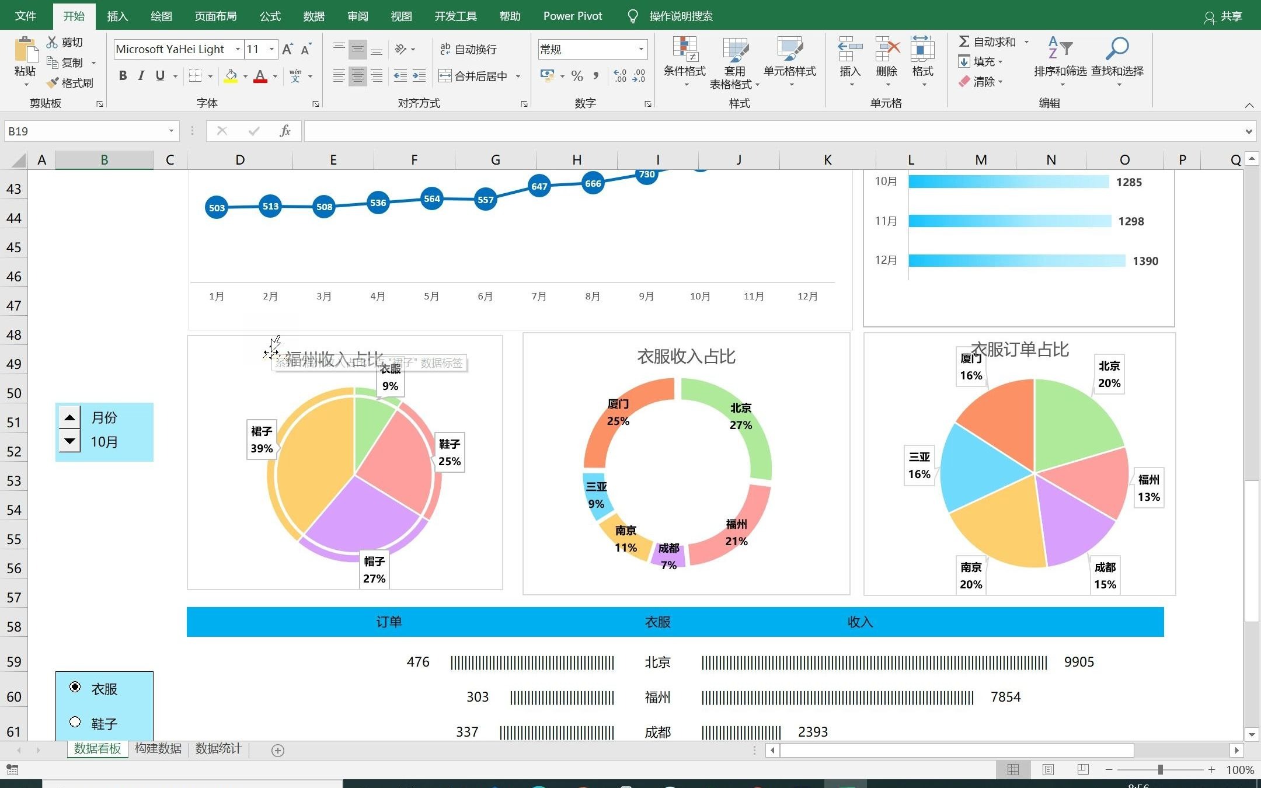Click the fill color paint bucket
The image size is (1261, 788).
pyautogui.click(x=231, y=76)
